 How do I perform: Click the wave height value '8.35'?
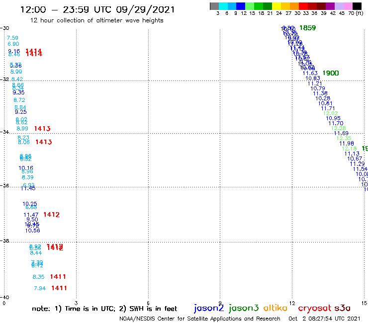tap(38, 277)
